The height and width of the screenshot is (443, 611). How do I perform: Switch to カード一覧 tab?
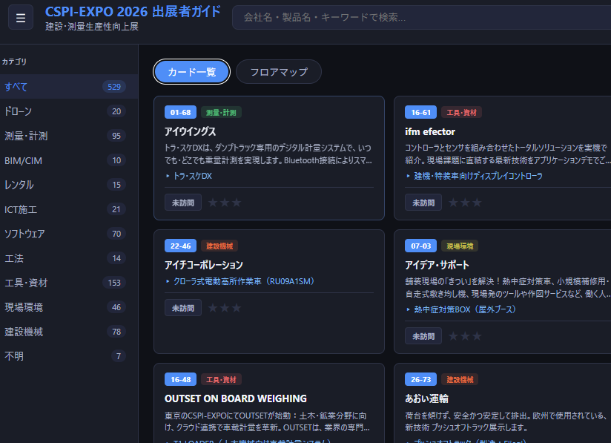(192, 72)
